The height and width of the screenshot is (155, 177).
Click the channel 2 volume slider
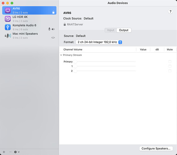pos(105,71)
